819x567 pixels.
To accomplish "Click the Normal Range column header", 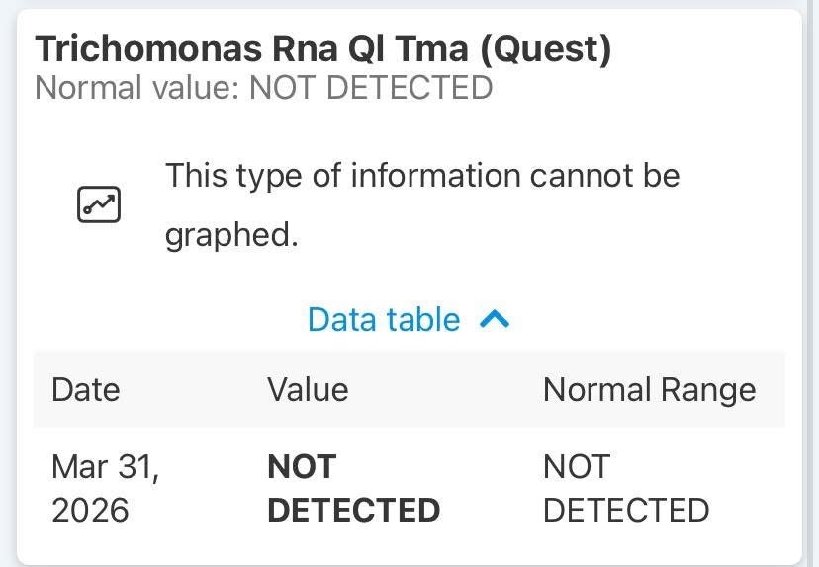I will 649,389.
